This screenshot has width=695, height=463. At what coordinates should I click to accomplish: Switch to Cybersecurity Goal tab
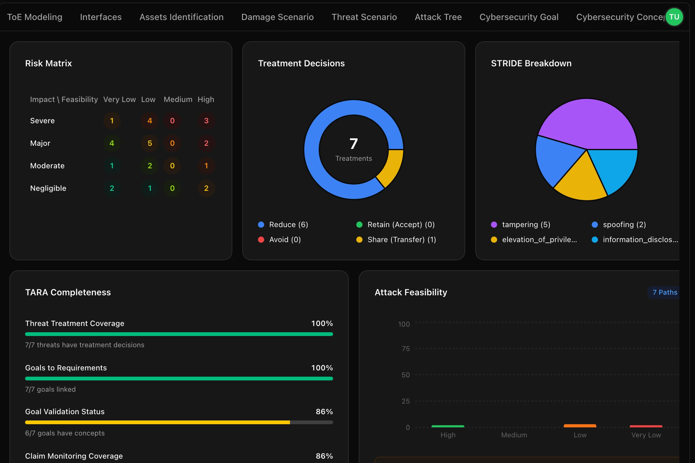(x=519, y=17)
